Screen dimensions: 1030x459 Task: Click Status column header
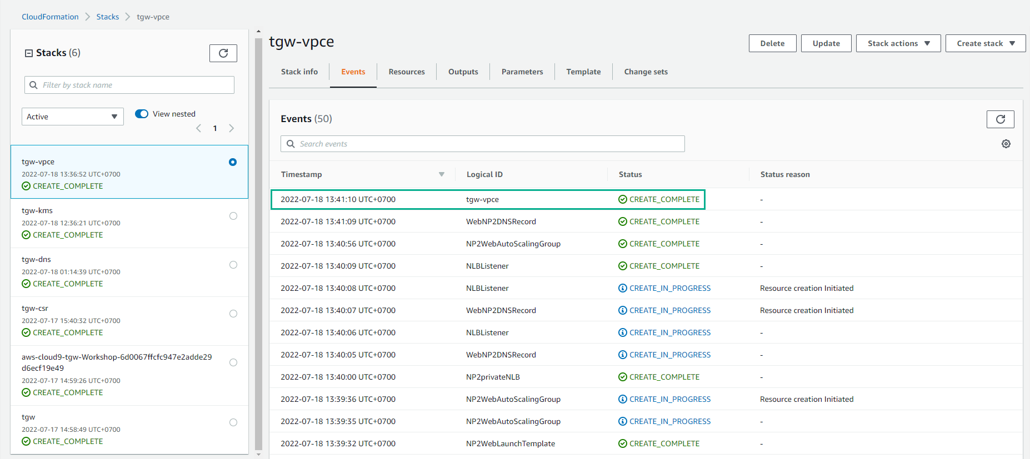click(630, 174)
